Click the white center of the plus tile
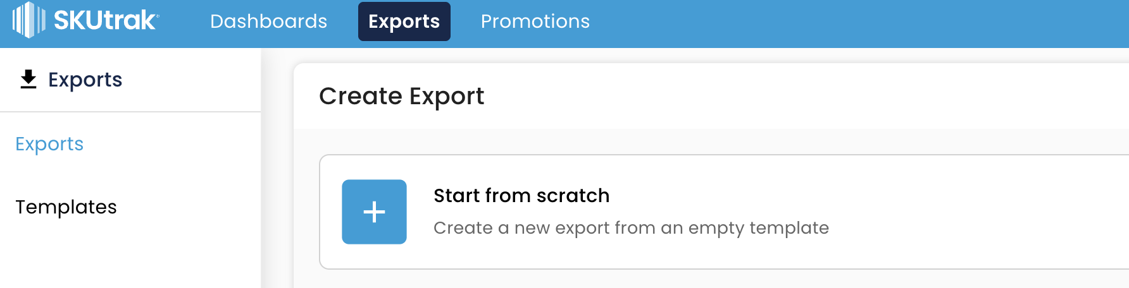Image resolution: width=1129 pixels, height=288 pixels. [x=374, y=212]
